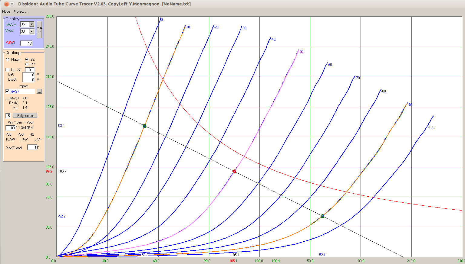Click the R or Z load field

point(32,147)
